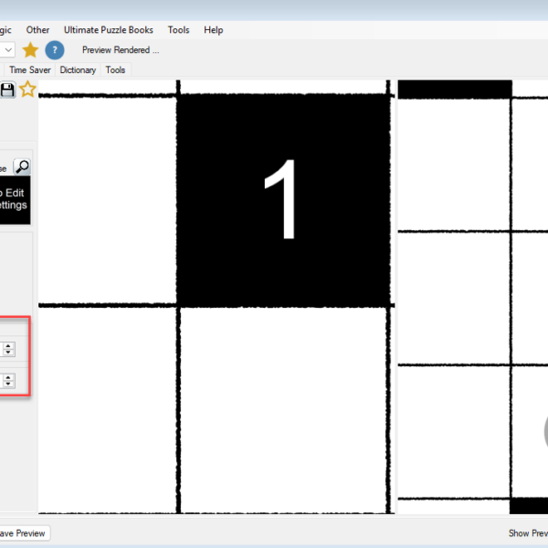Select the Tools tab below the toolbar
The height and width of the screenshot is (548, 548).
click(x=115, y=69)
